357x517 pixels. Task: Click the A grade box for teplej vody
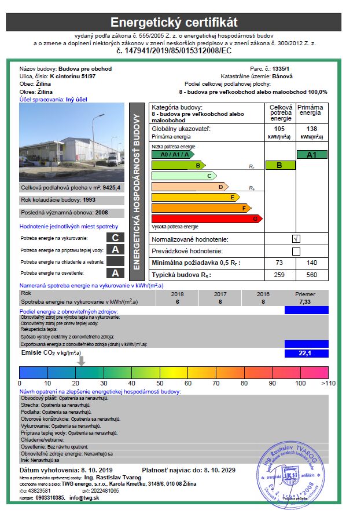116,250
